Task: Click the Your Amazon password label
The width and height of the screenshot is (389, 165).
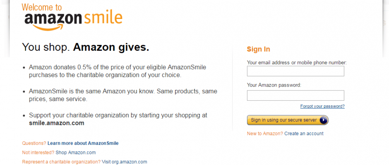Action: [274, 85]
